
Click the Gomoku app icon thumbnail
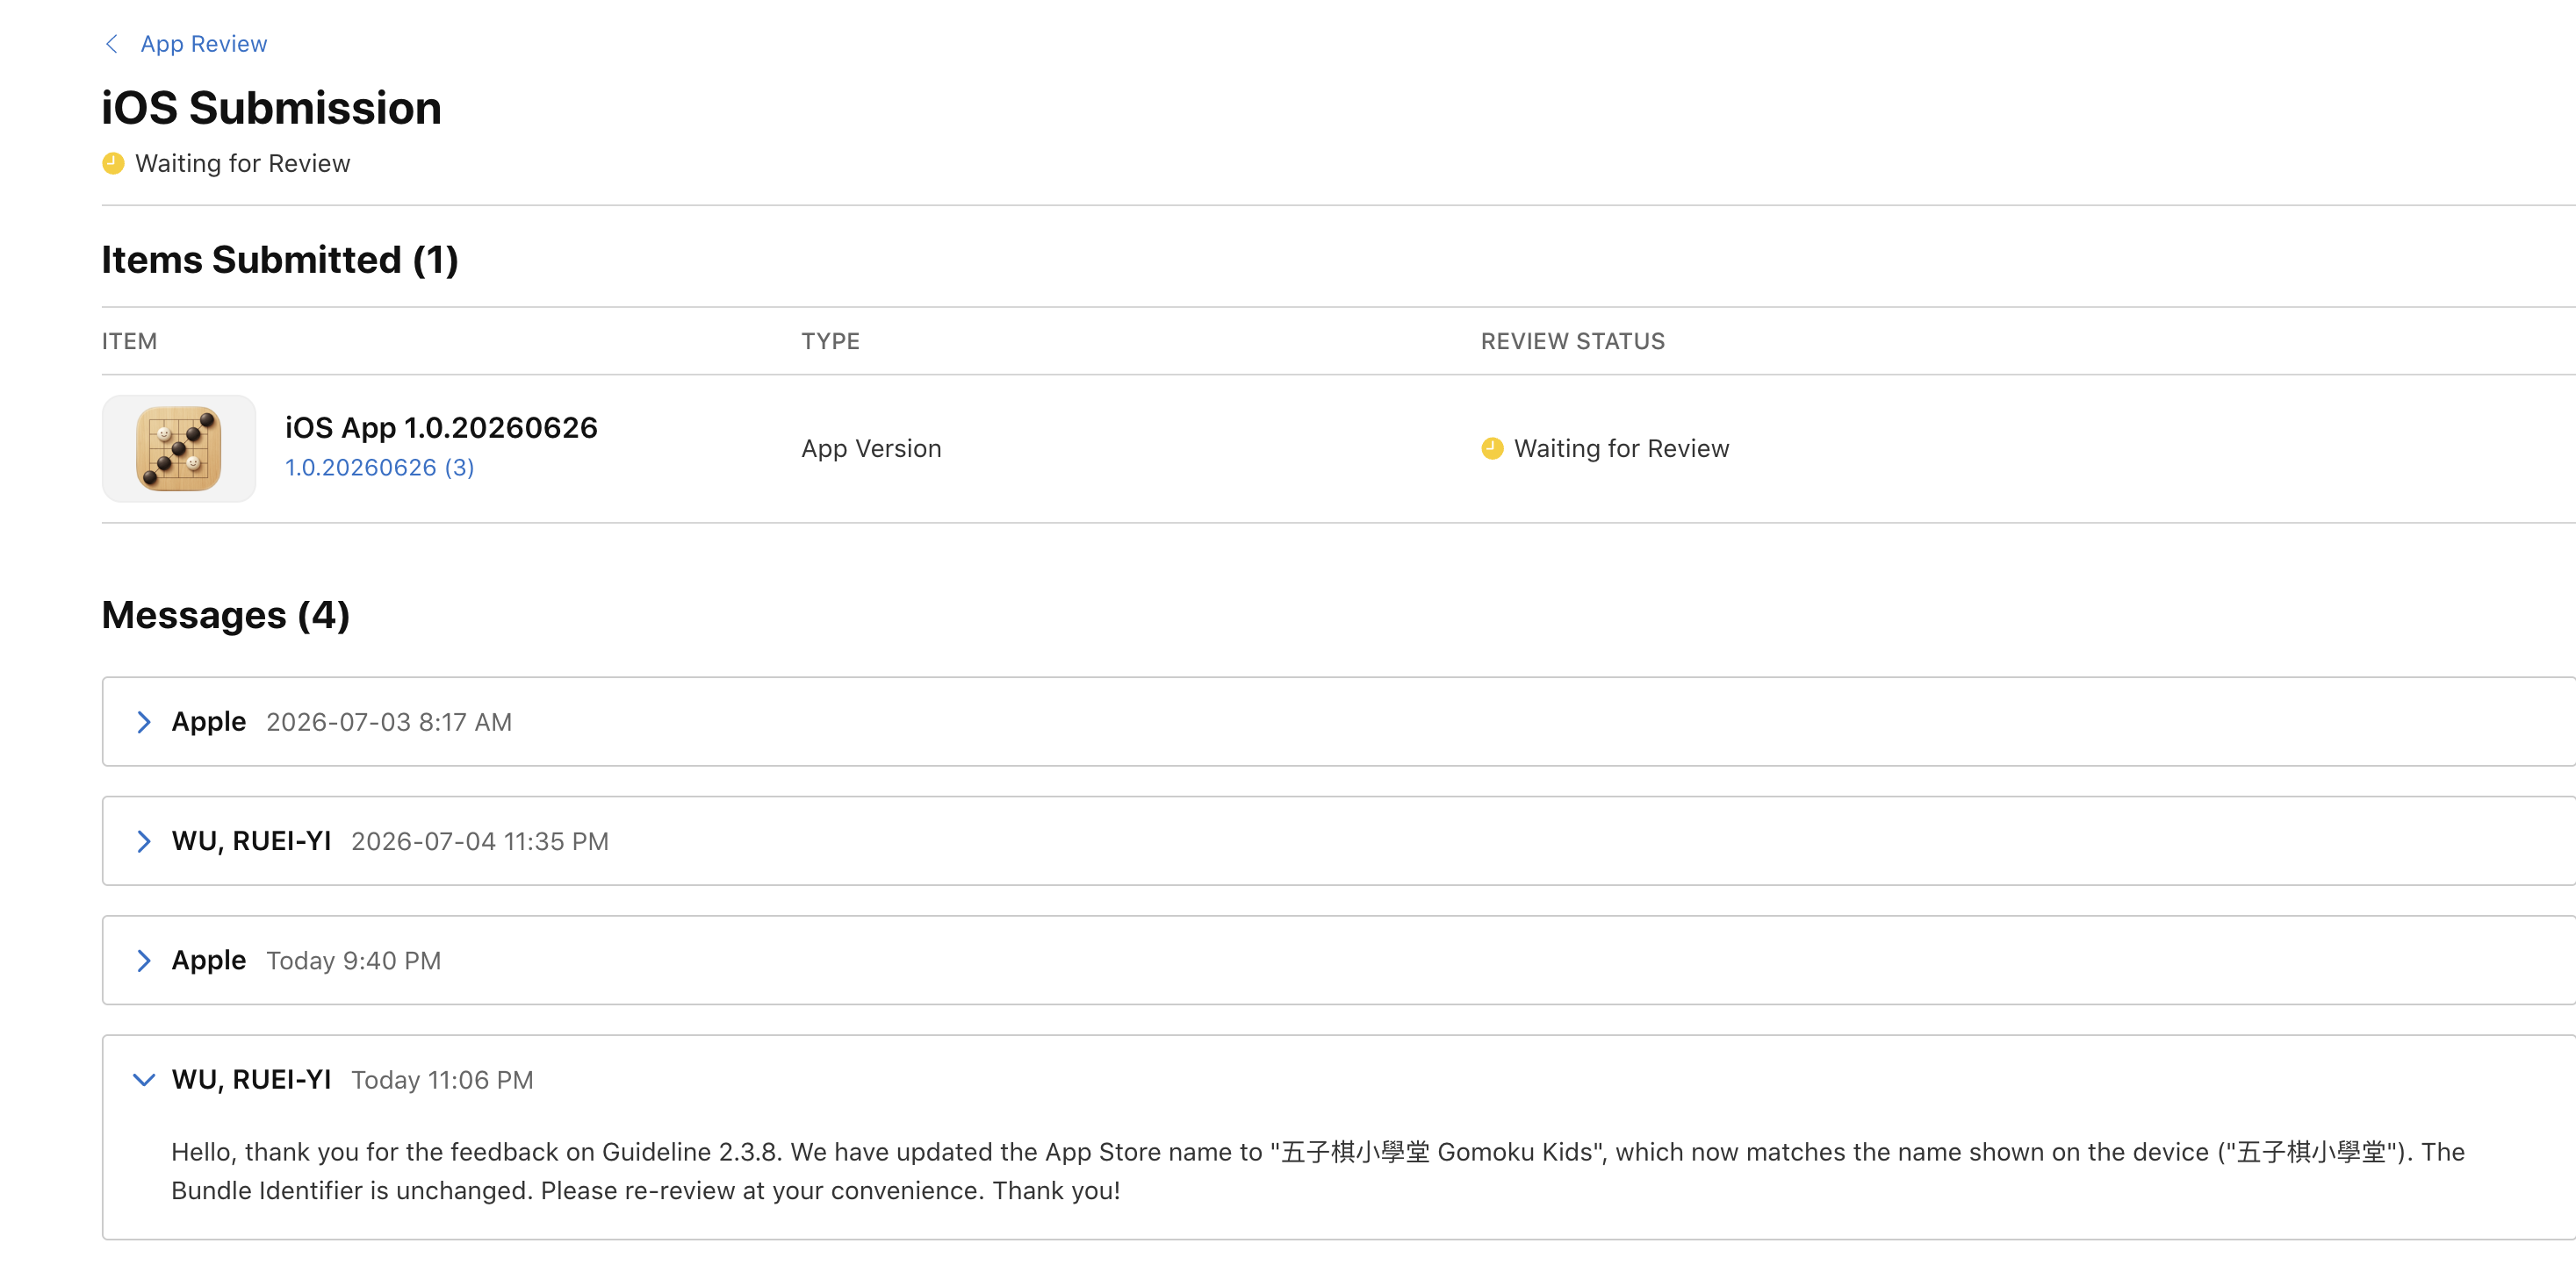pos(179,448)
